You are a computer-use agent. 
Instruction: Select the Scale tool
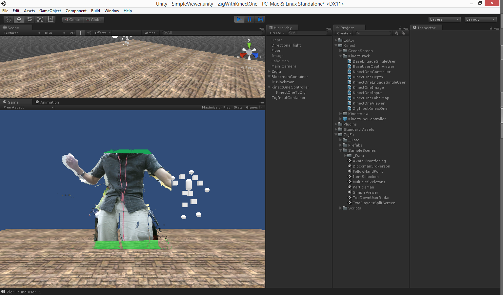40,19
